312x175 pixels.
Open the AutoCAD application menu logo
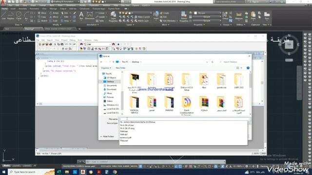pos(2,2)
